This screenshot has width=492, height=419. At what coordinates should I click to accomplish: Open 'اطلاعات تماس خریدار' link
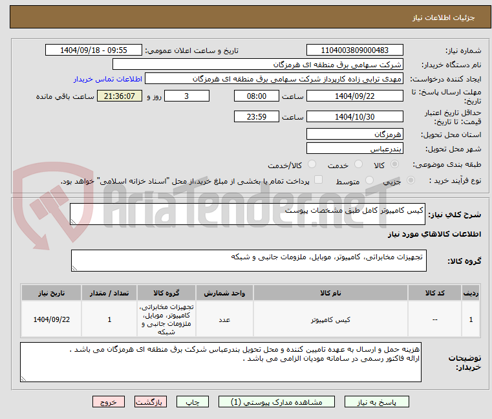[x=108, y=79]
